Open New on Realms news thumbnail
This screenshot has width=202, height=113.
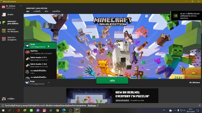(x=89, y=95)
